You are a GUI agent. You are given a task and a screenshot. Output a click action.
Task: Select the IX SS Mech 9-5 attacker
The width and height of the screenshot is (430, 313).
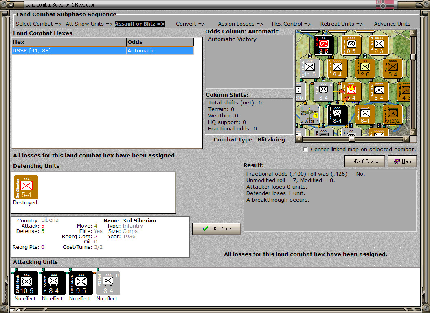[x=81, y=283]
